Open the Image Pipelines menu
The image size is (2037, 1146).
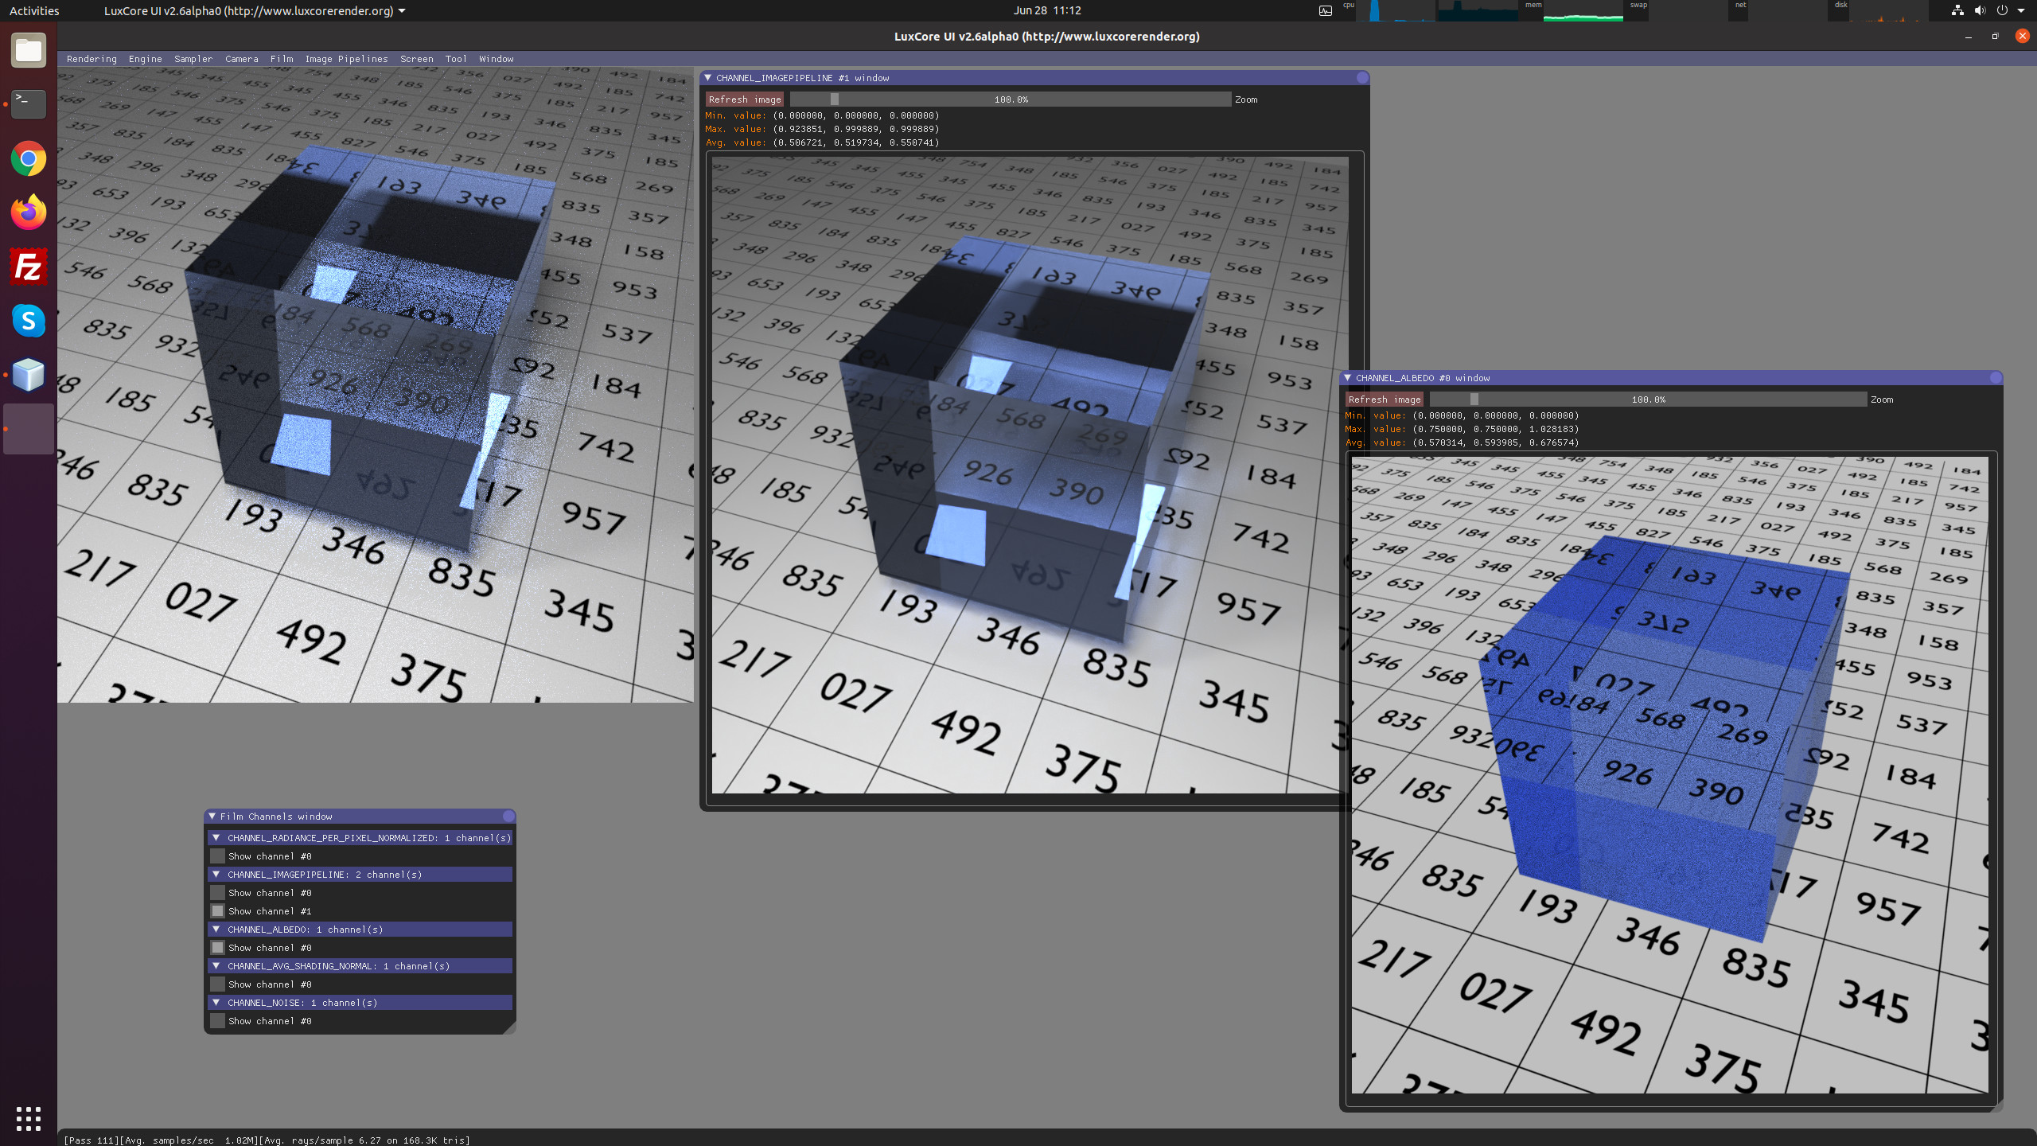click(346, 59)
